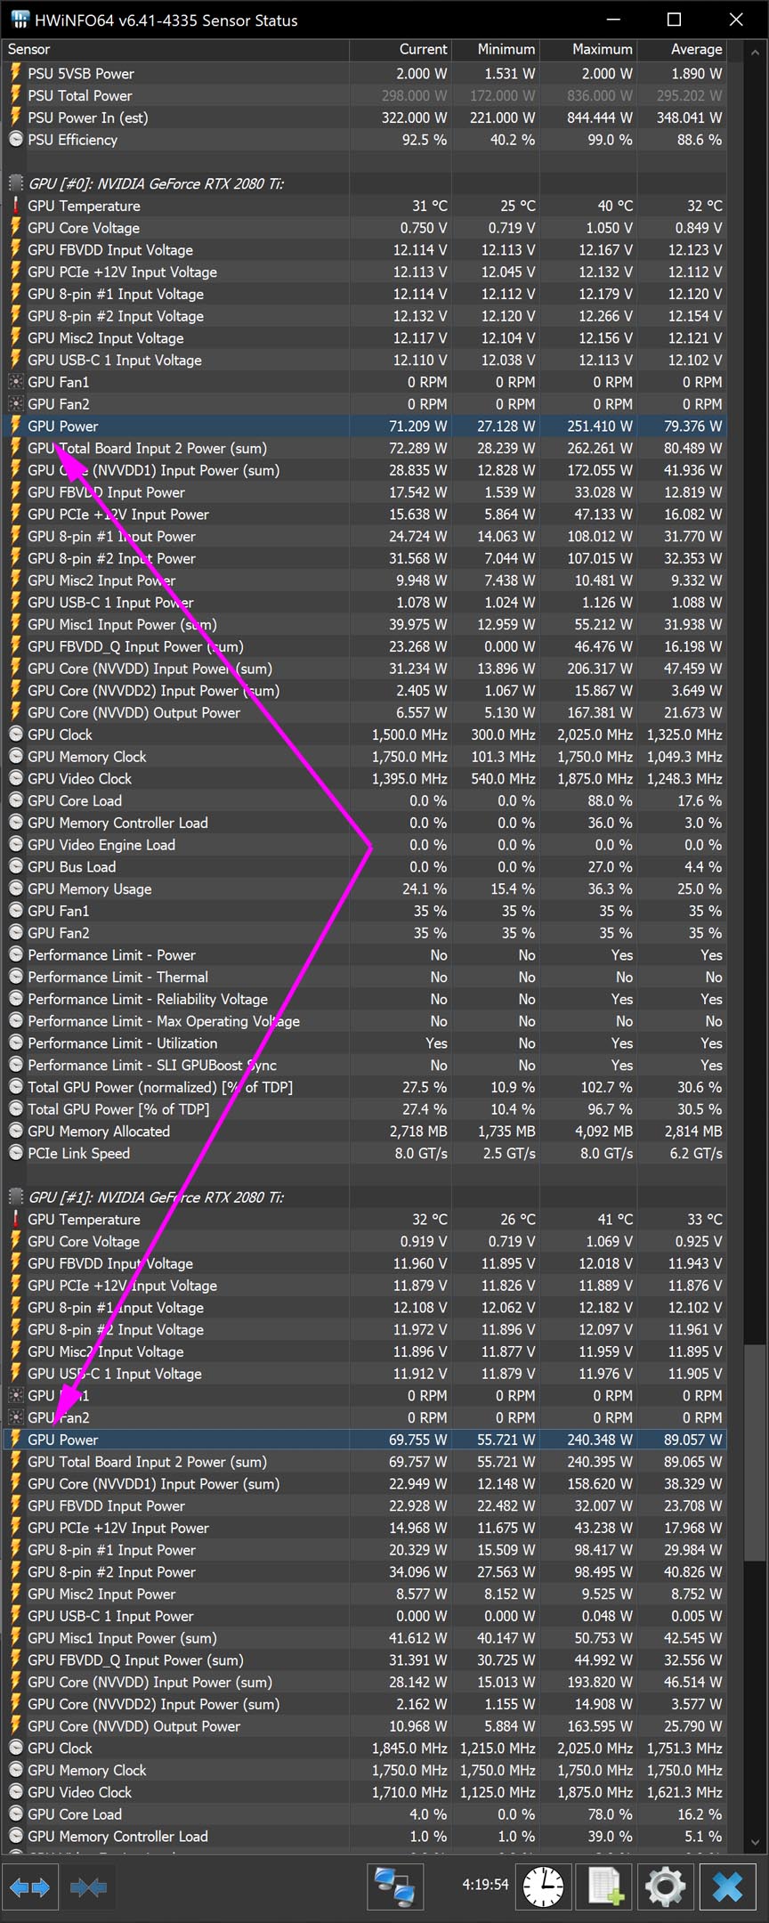Click the 4:19:54 elapsed time display
The width and height of the screenshot is (769, 1923).
click(x=485, y=1884)
